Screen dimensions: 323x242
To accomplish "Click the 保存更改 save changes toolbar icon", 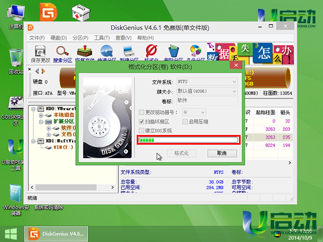I will coord(40,54).
